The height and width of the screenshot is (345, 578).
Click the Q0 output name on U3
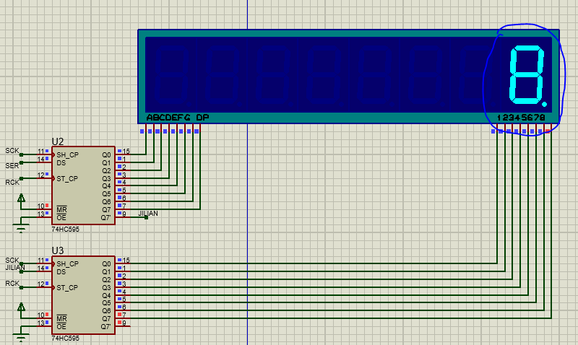106,263
